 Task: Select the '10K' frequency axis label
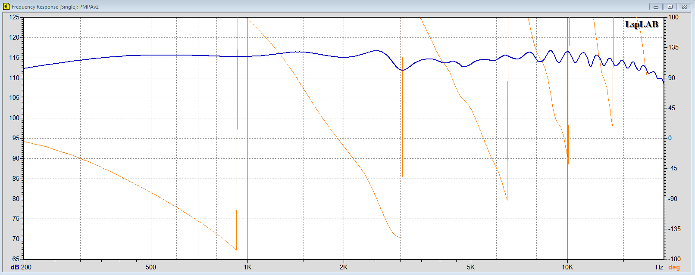point(567,267)
